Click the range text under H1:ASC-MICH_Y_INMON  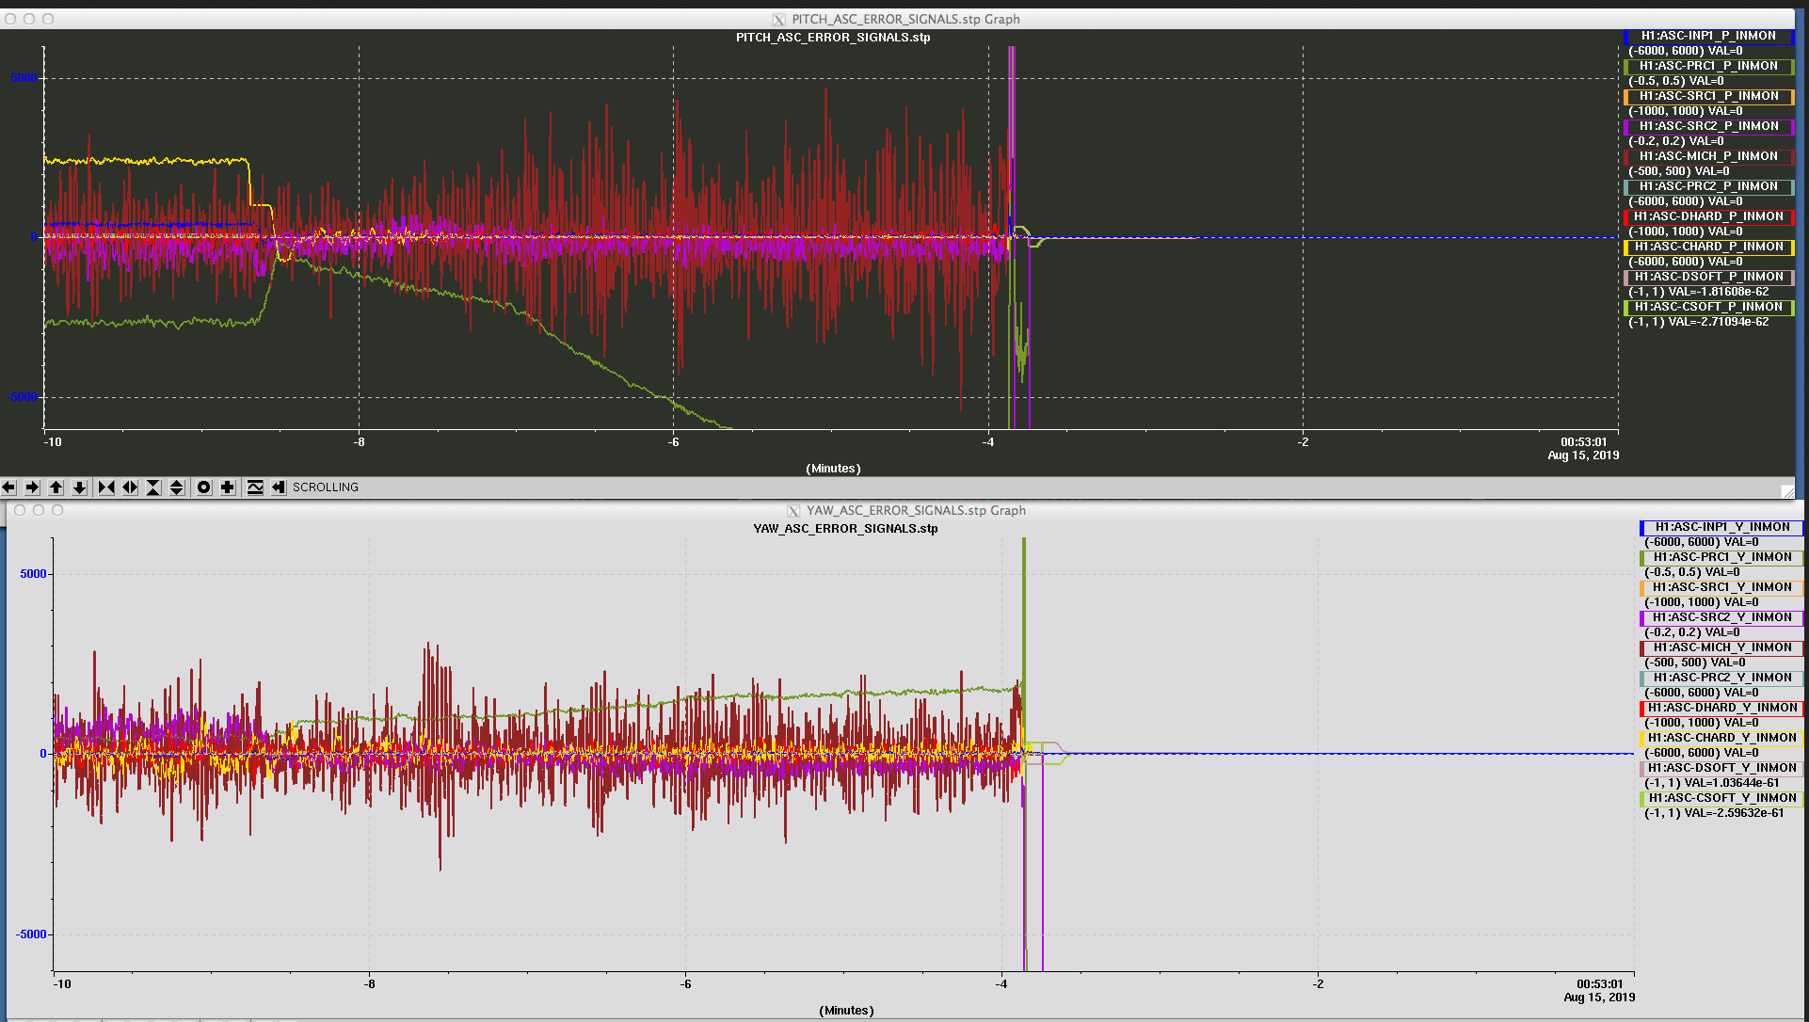[x=1675, y=663]
